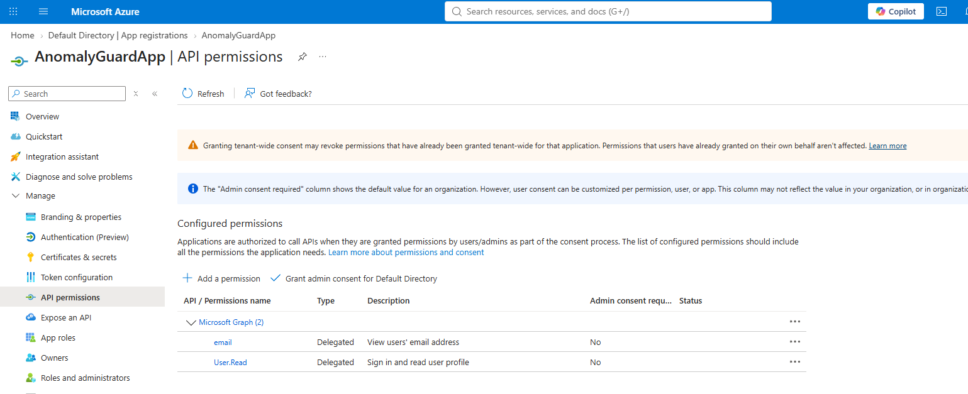Click the Owners people icon
The width and height of the screenshot is (968, 394).
[x=31, y=358]
